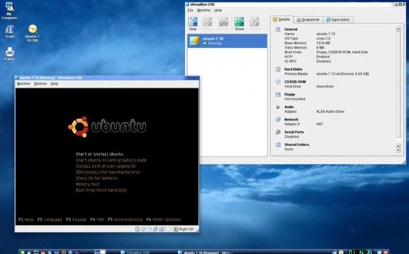Click the Show toolbar icon in VirtualBox
The image size is (409, 254).
coord(239,24)
